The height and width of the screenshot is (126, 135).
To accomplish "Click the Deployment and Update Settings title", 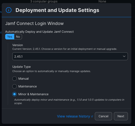I will click(57, 10).
